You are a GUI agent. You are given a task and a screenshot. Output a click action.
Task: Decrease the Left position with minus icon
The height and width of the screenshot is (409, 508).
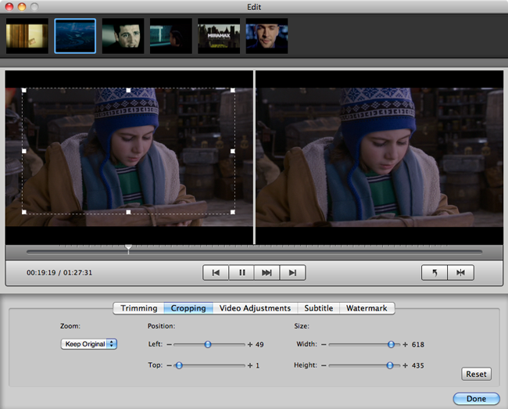(x=169, y=345)
